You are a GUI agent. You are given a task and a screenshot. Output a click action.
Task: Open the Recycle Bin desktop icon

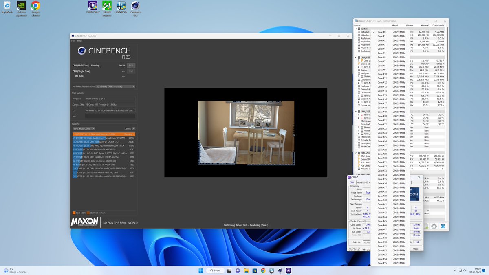7,8
